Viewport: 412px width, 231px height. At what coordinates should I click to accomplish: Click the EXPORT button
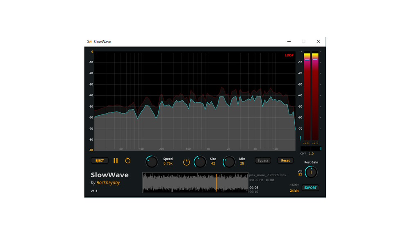tap(310, 188)
